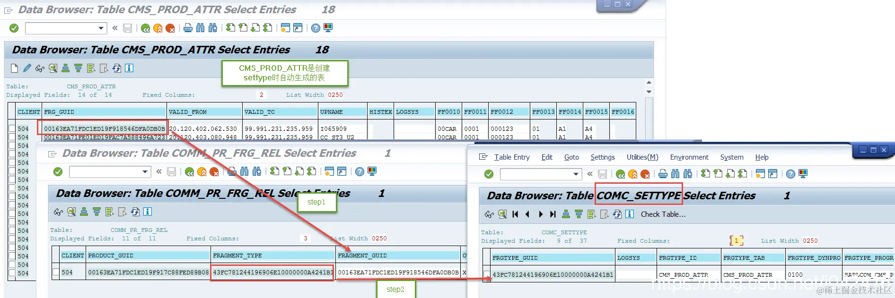
Task: Click Sort descending icon in COMM_PR_FRG_REL toolbar
Action: pos(97,212)
